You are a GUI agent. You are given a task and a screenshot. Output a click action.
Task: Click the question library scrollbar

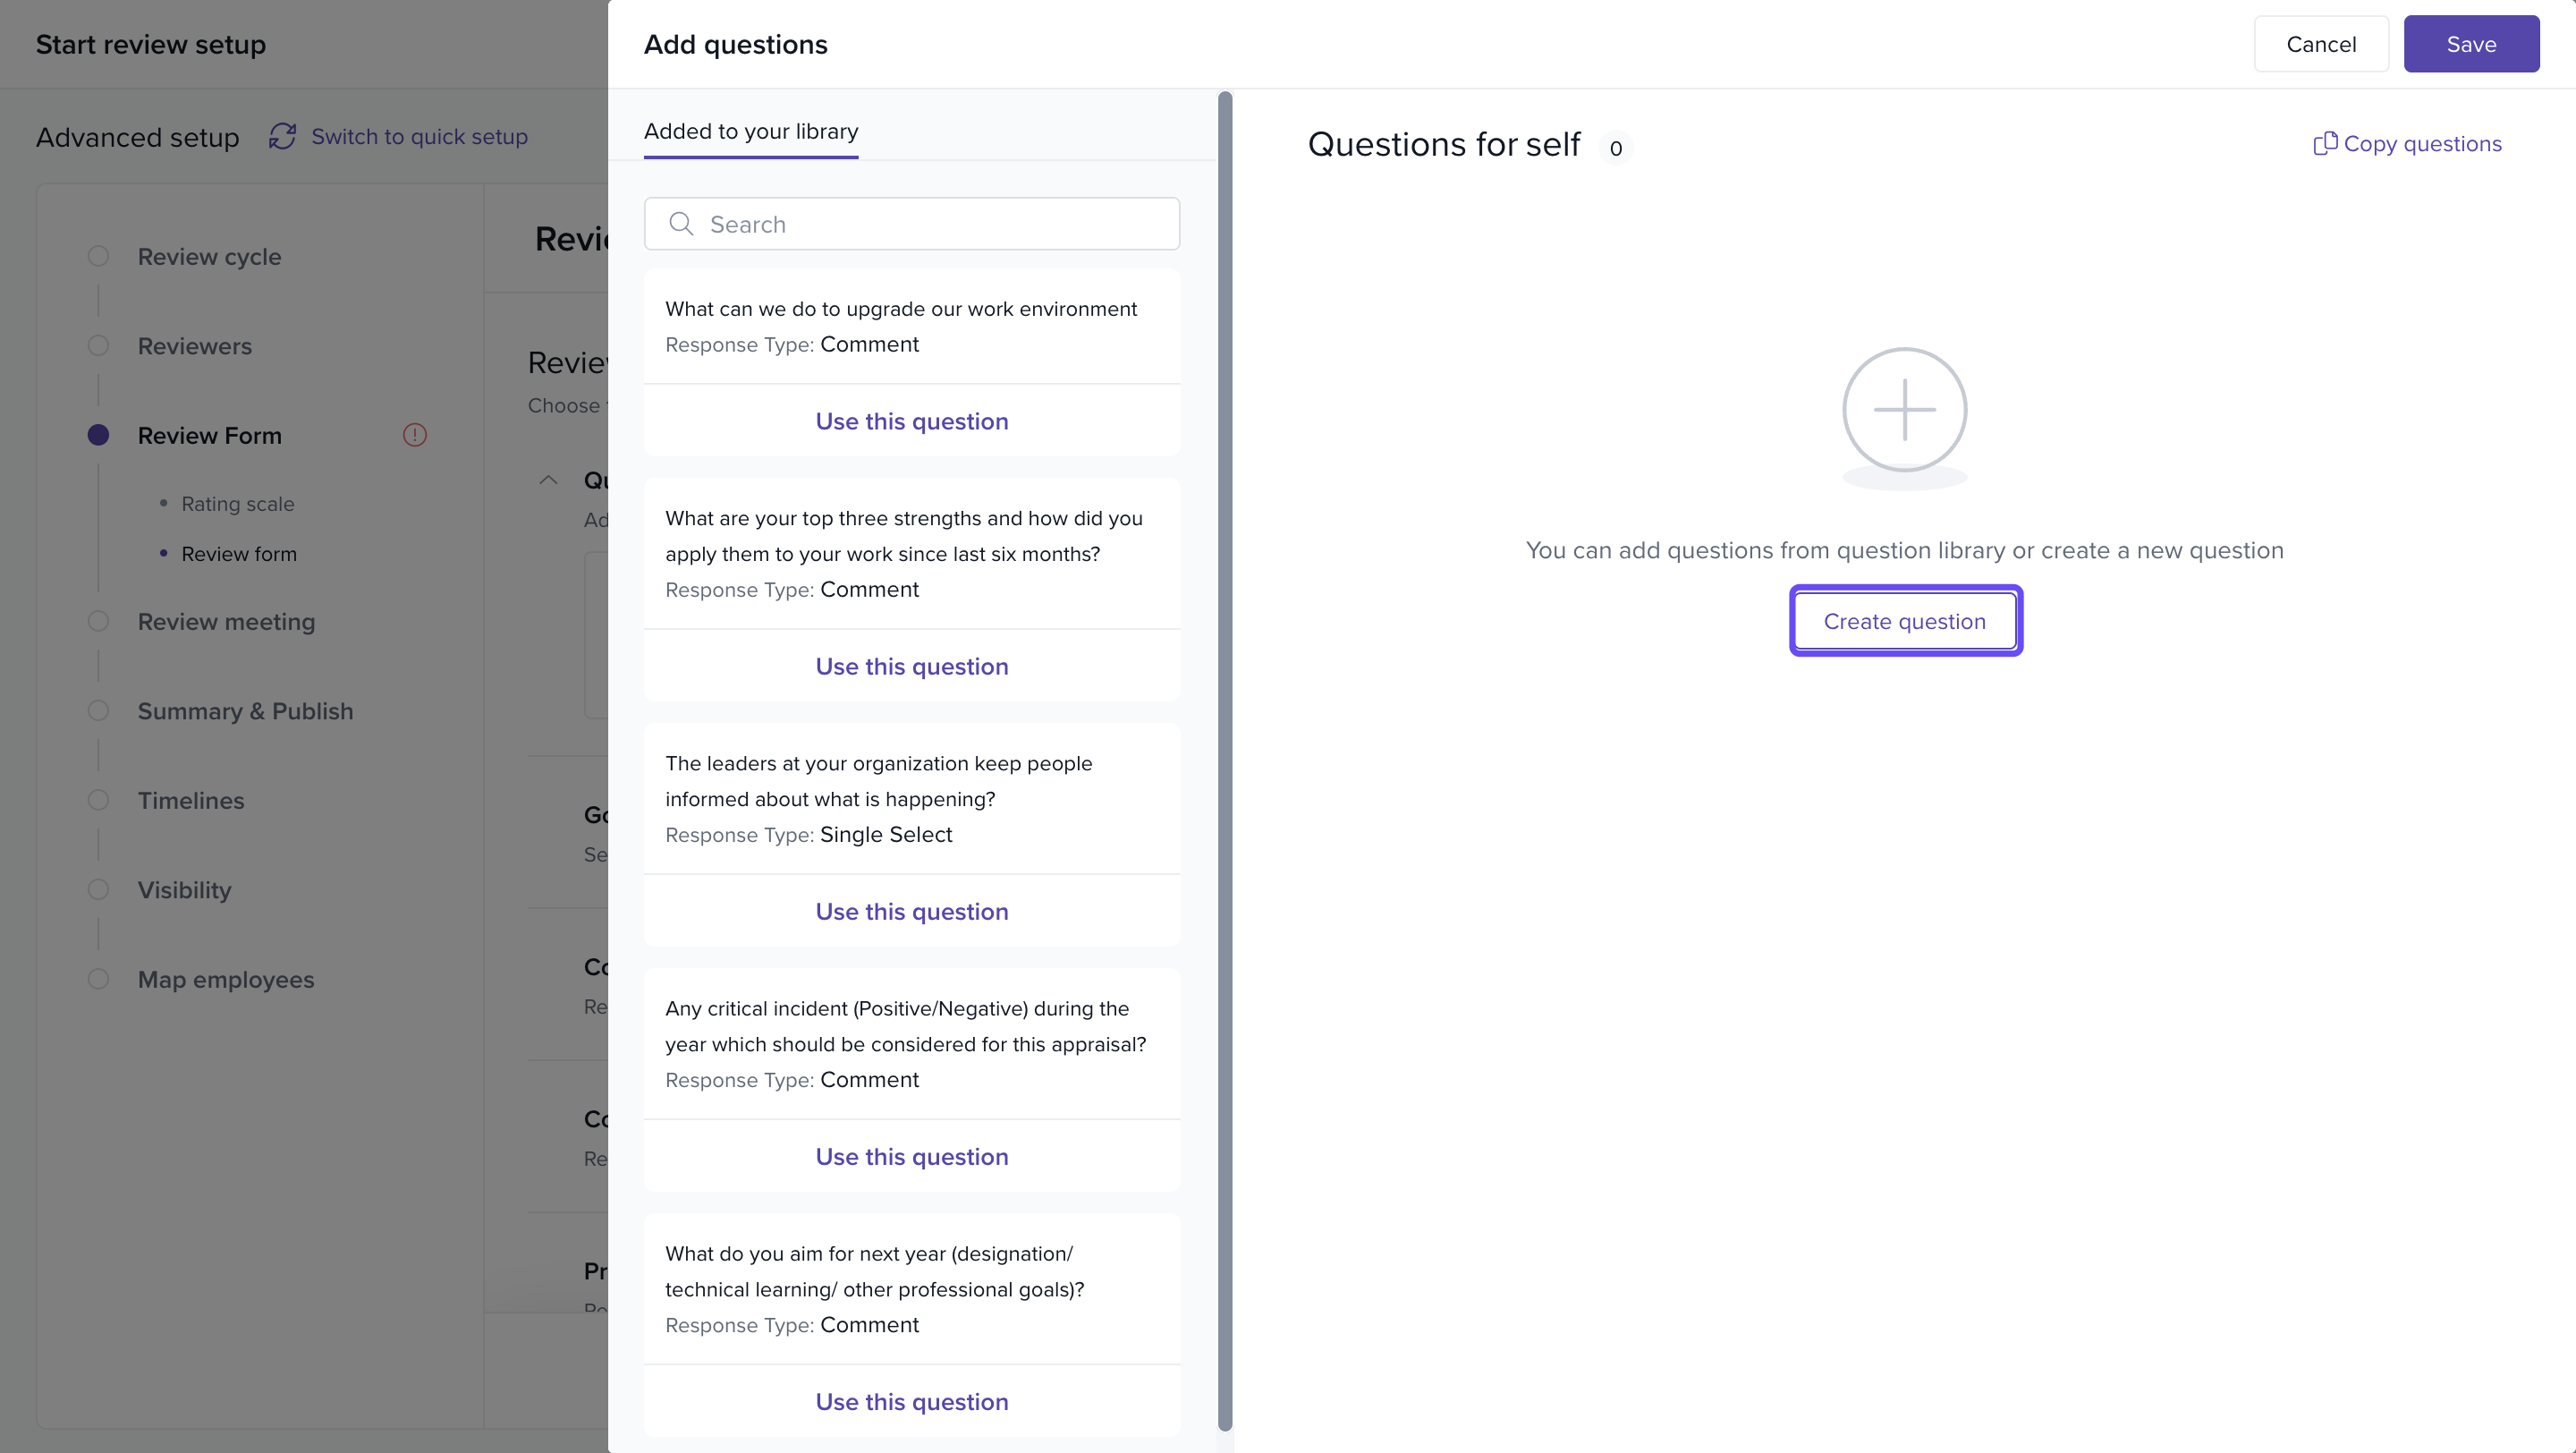click(1224, 760)
